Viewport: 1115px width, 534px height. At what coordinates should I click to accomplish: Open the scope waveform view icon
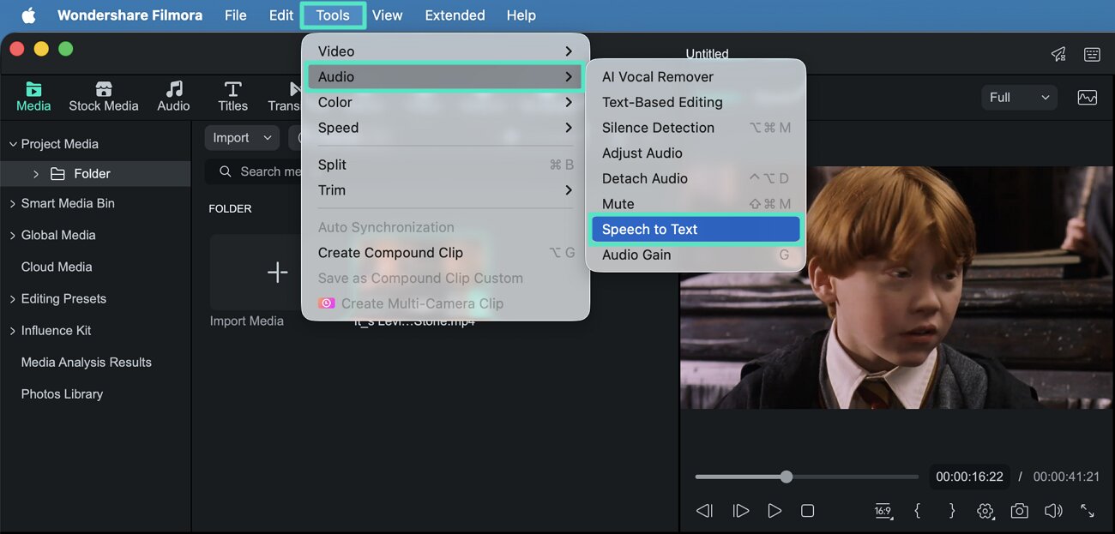tap(1088, 98)
